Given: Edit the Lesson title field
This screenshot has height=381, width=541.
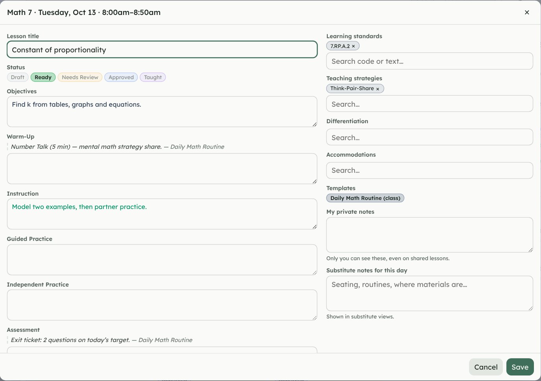Looking at the screenshot, I should (162, 50).
